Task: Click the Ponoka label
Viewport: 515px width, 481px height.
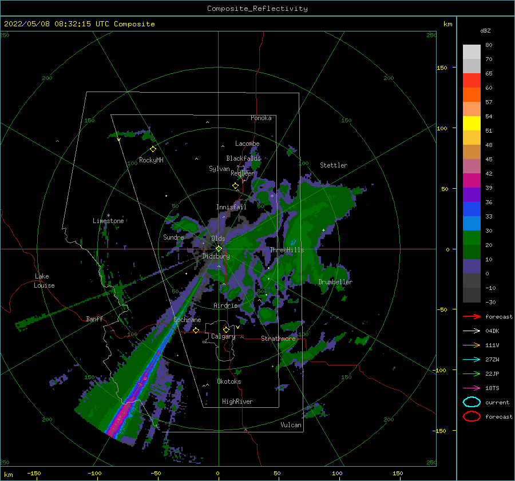Action: [261, 118]
